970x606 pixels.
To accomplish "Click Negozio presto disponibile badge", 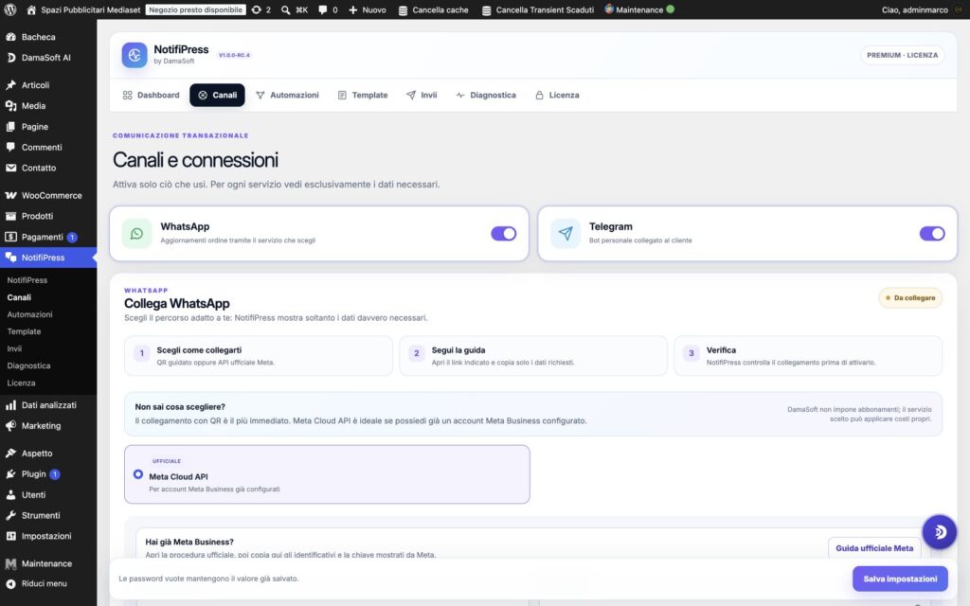I will (195, 9).
